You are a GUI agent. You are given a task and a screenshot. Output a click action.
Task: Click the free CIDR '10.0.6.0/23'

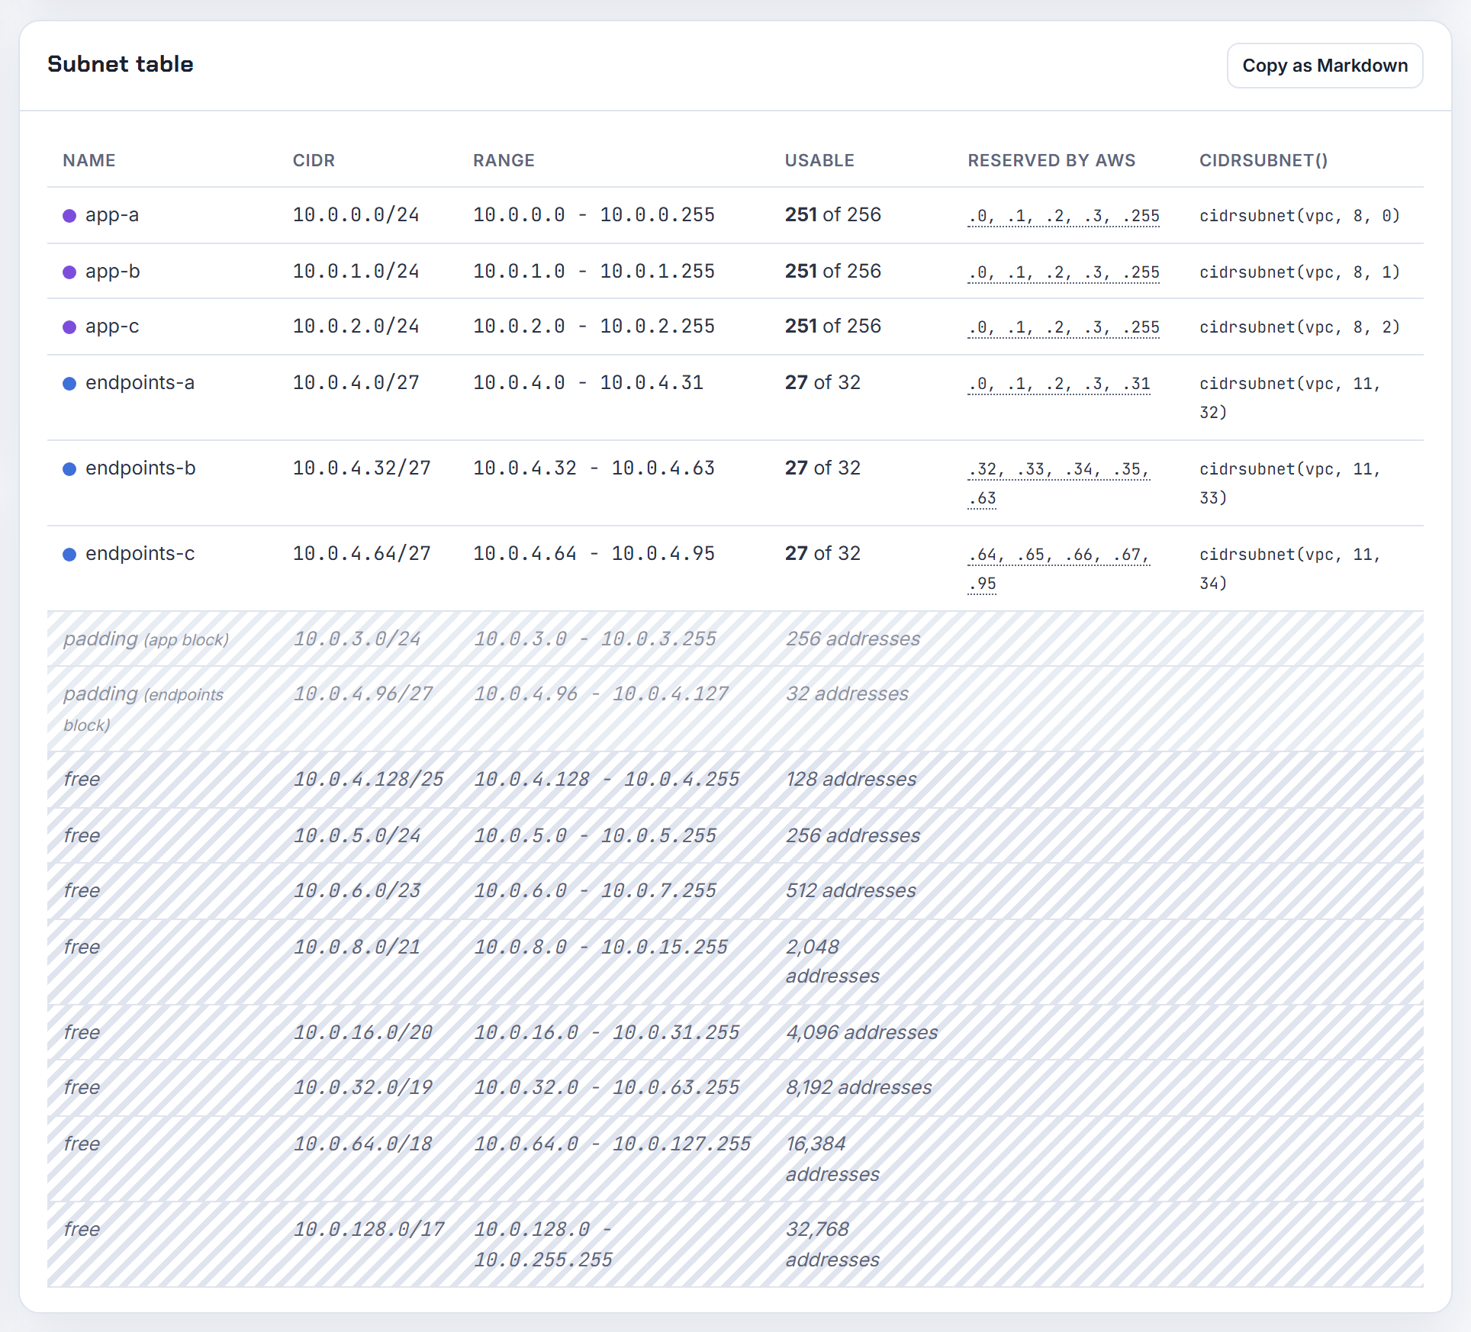[x=357, y=891]
